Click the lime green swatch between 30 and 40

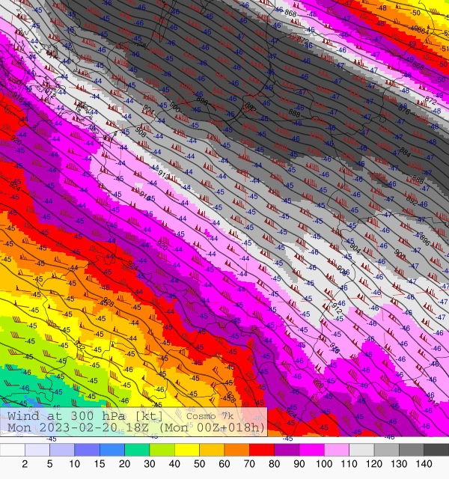(x=162, y=450)
